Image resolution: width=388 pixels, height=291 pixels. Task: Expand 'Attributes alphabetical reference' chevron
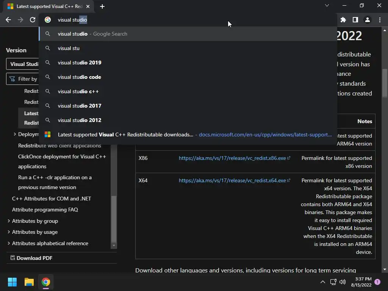click(x=9, y=243)
